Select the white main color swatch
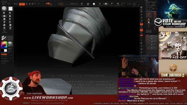 point(6,50)
